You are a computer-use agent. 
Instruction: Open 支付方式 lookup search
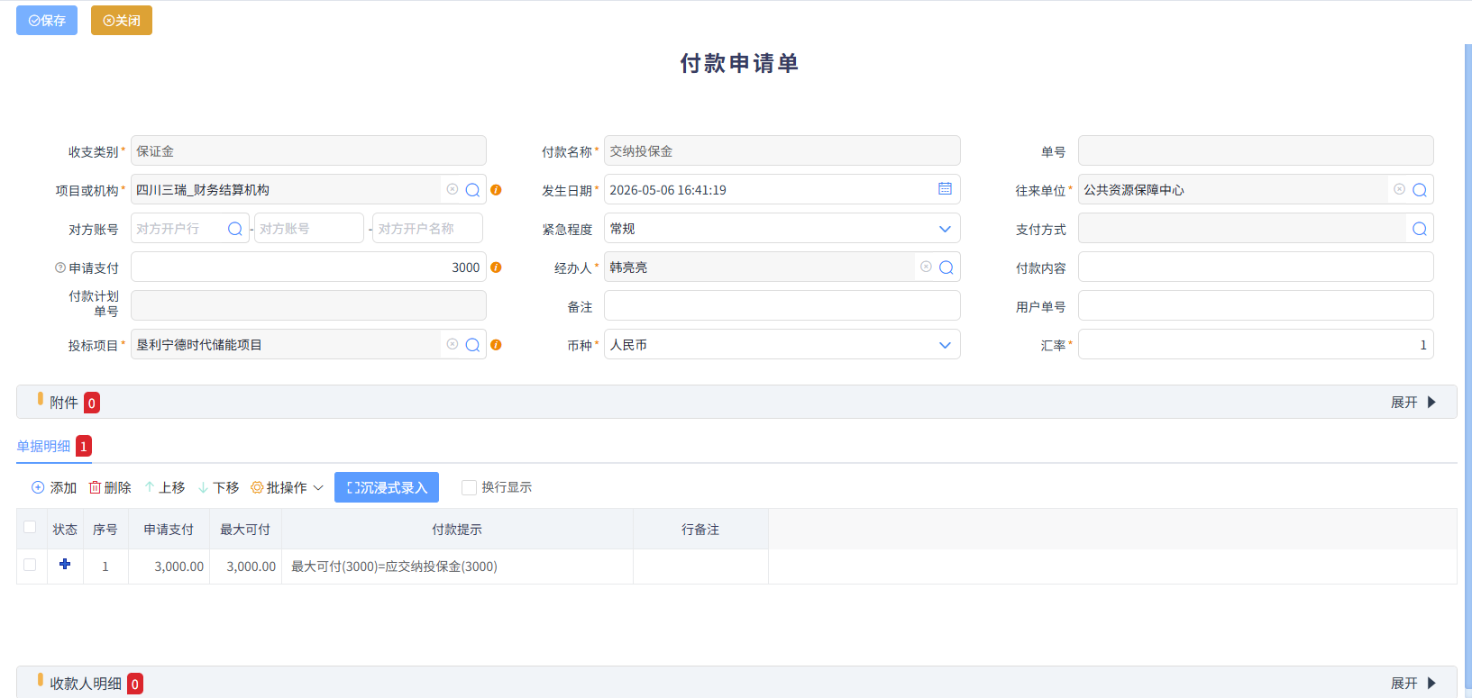1420,229
